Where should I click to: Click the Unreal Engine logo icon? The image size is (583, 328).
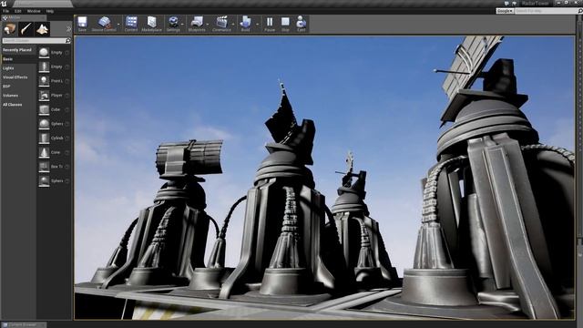click(4, 4)
